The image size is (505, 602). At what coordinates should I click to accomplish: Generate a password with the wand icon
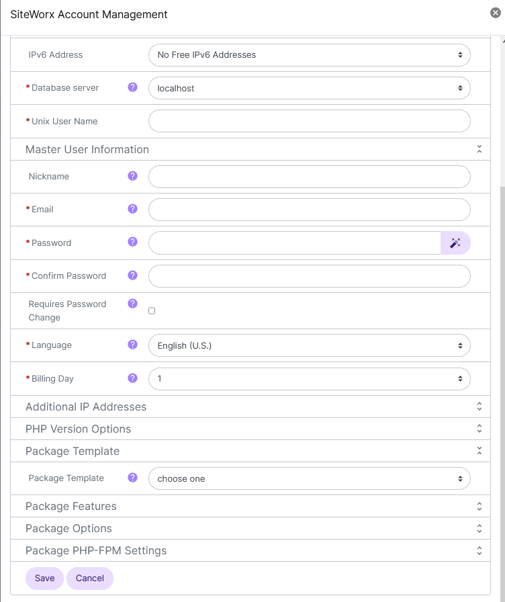click(455, 243)
